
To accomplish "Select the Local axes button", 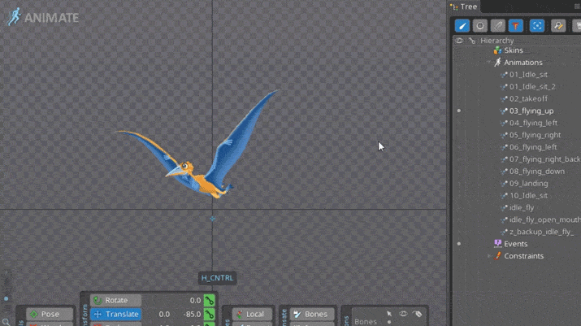I will coord(252,314).
